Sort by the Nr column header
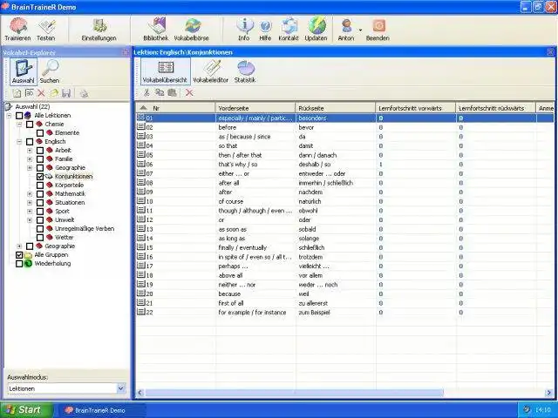This screenshot has height=418, width=558. click(175, 108)
